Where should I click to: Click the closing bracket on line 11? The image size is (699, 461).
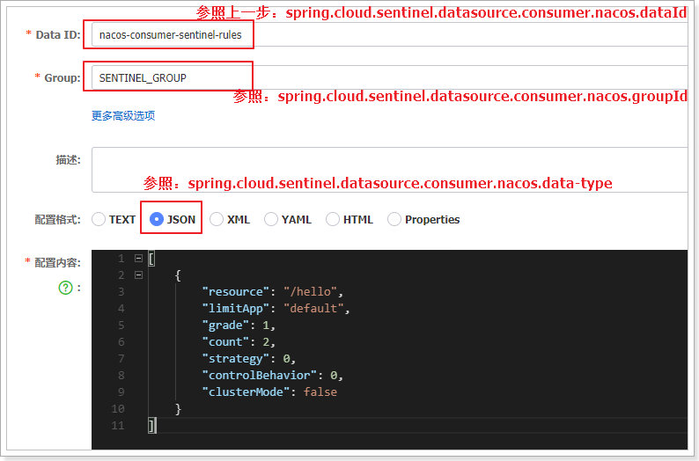click(151, 425)
